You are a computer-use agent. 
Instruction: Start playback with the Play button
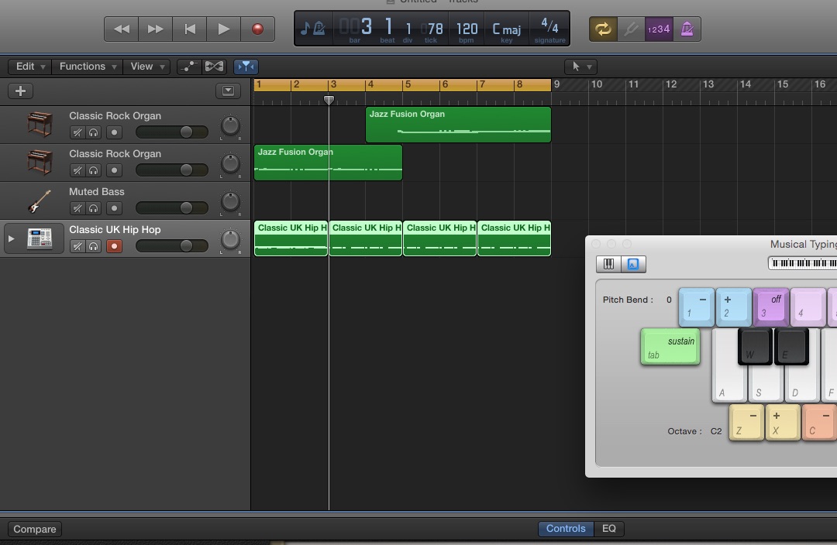click(223, 29)
